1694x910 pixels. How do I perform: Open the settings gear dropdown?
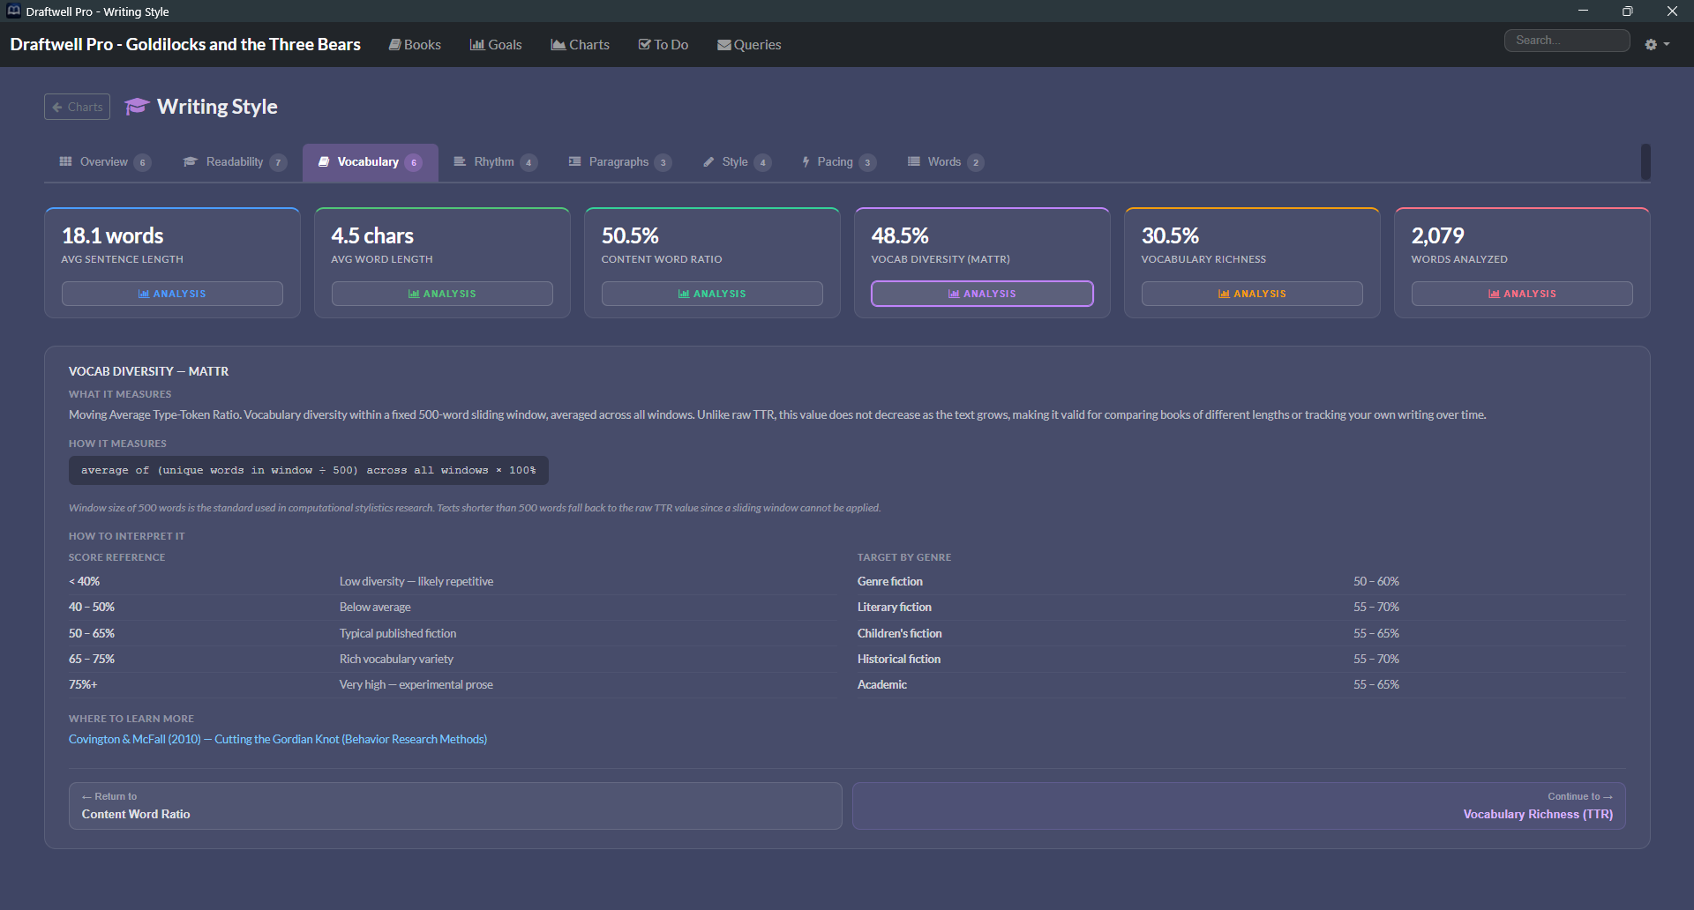tap(1657, 44)
